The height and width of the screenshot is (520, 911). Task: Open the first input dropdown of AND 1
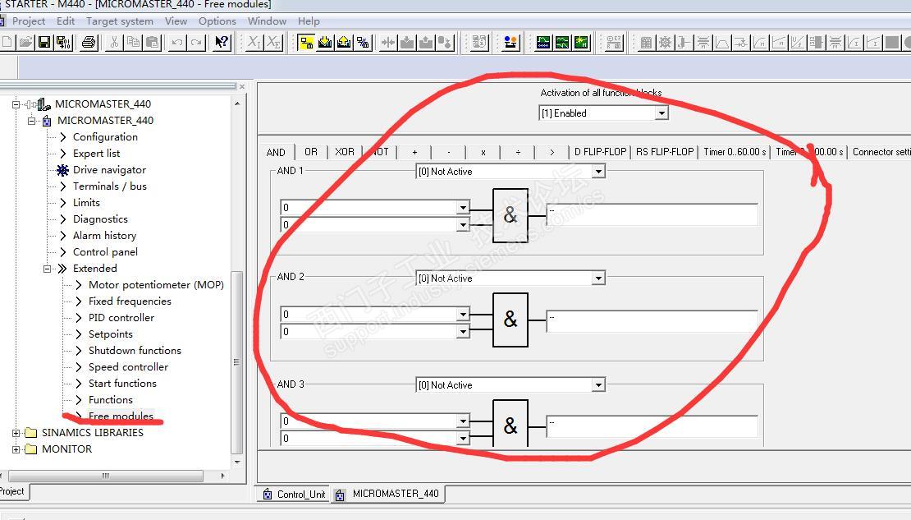463,208
